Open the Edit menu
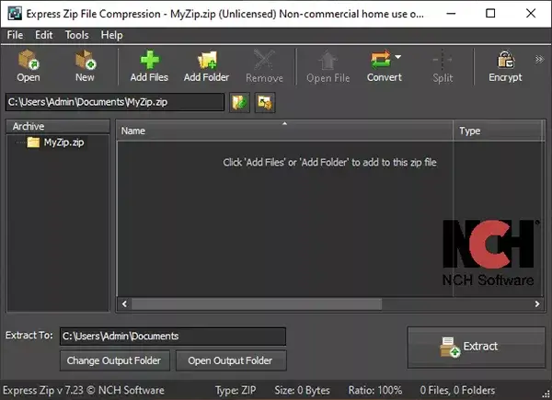The width and height of the screenshot is (552, 400). 43,35
